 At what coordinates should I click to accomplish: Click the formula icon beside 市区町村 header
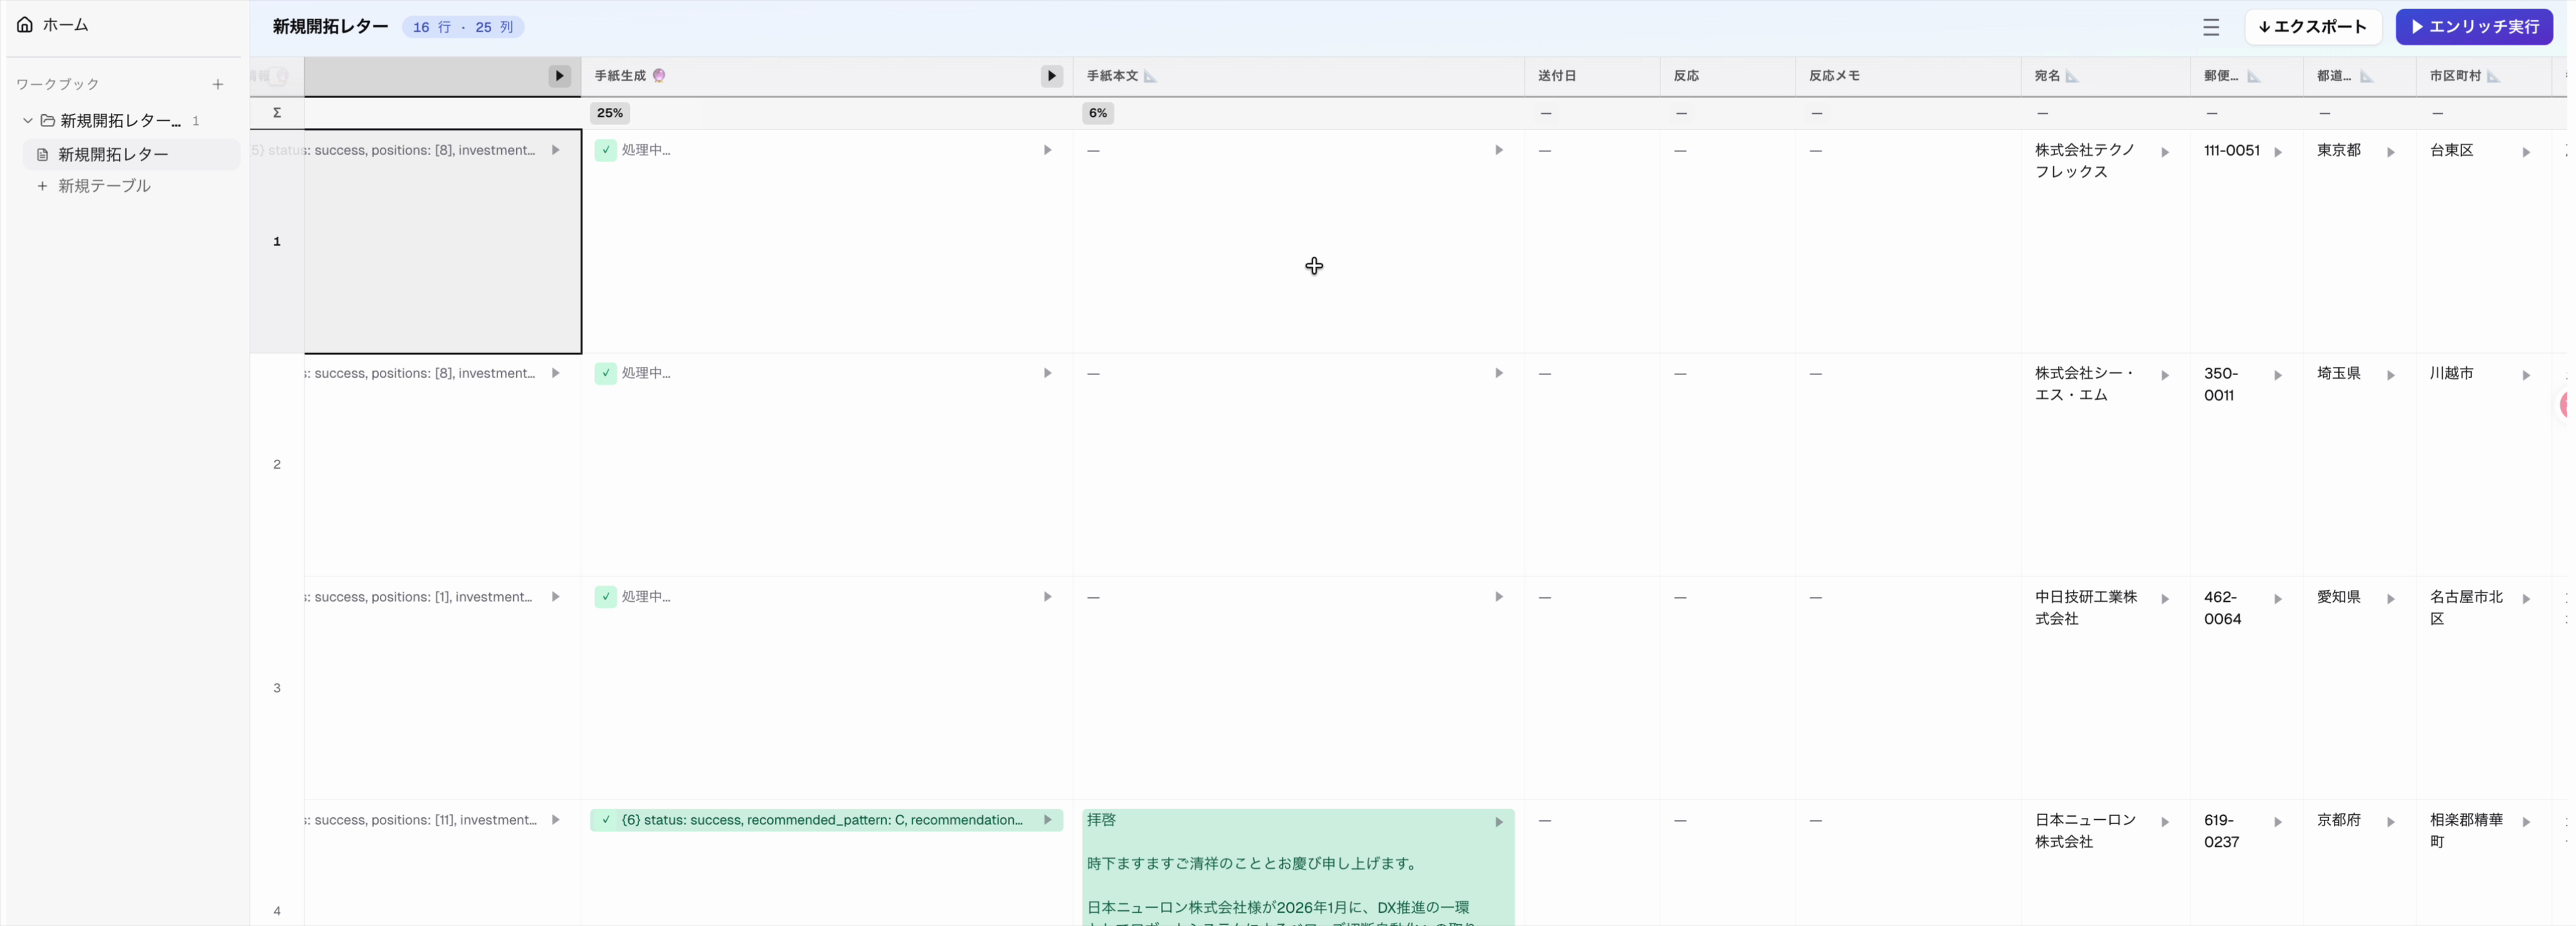(2493, 77)
